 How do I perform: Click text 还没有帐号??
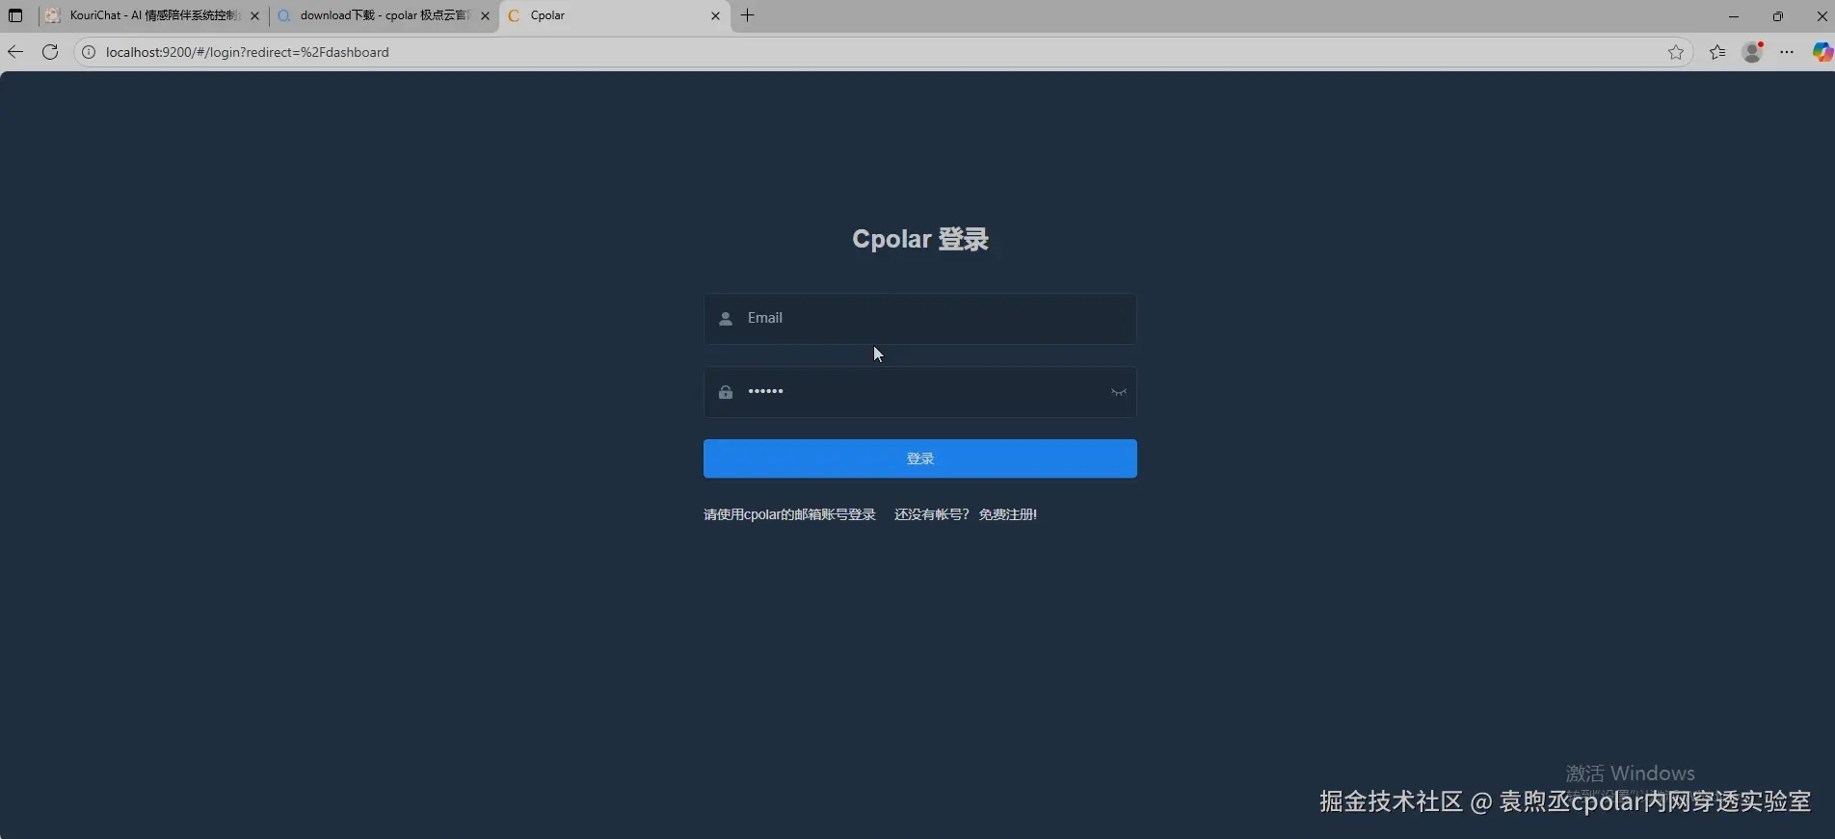(x=931, y=514)
